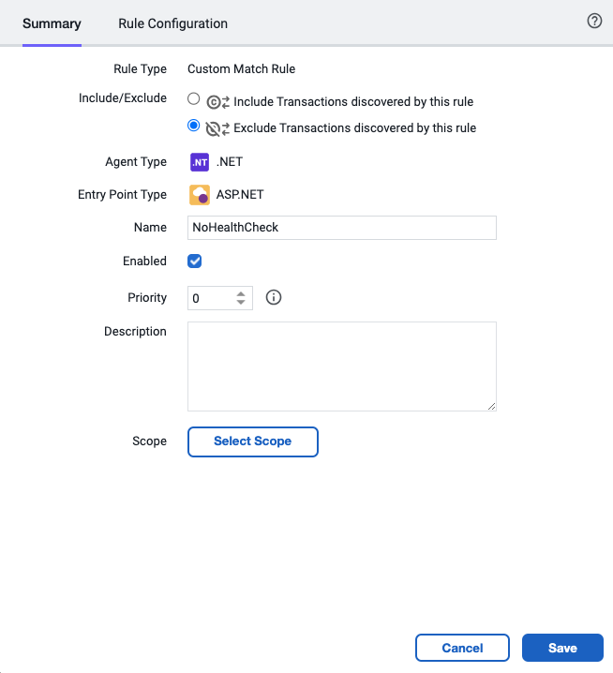Click the Select Scope button
Image resolution: width=613 pixels, height=673 pixels.
(253, 441)
